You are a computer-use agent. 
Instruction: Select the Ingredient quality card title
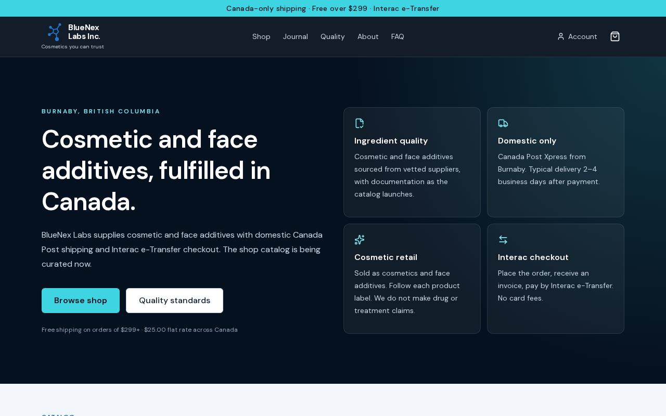391,140
